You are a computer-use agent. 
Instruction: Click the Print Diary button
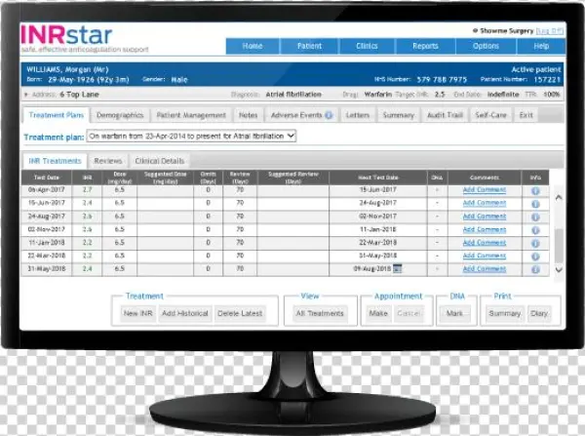pos(539,313)
